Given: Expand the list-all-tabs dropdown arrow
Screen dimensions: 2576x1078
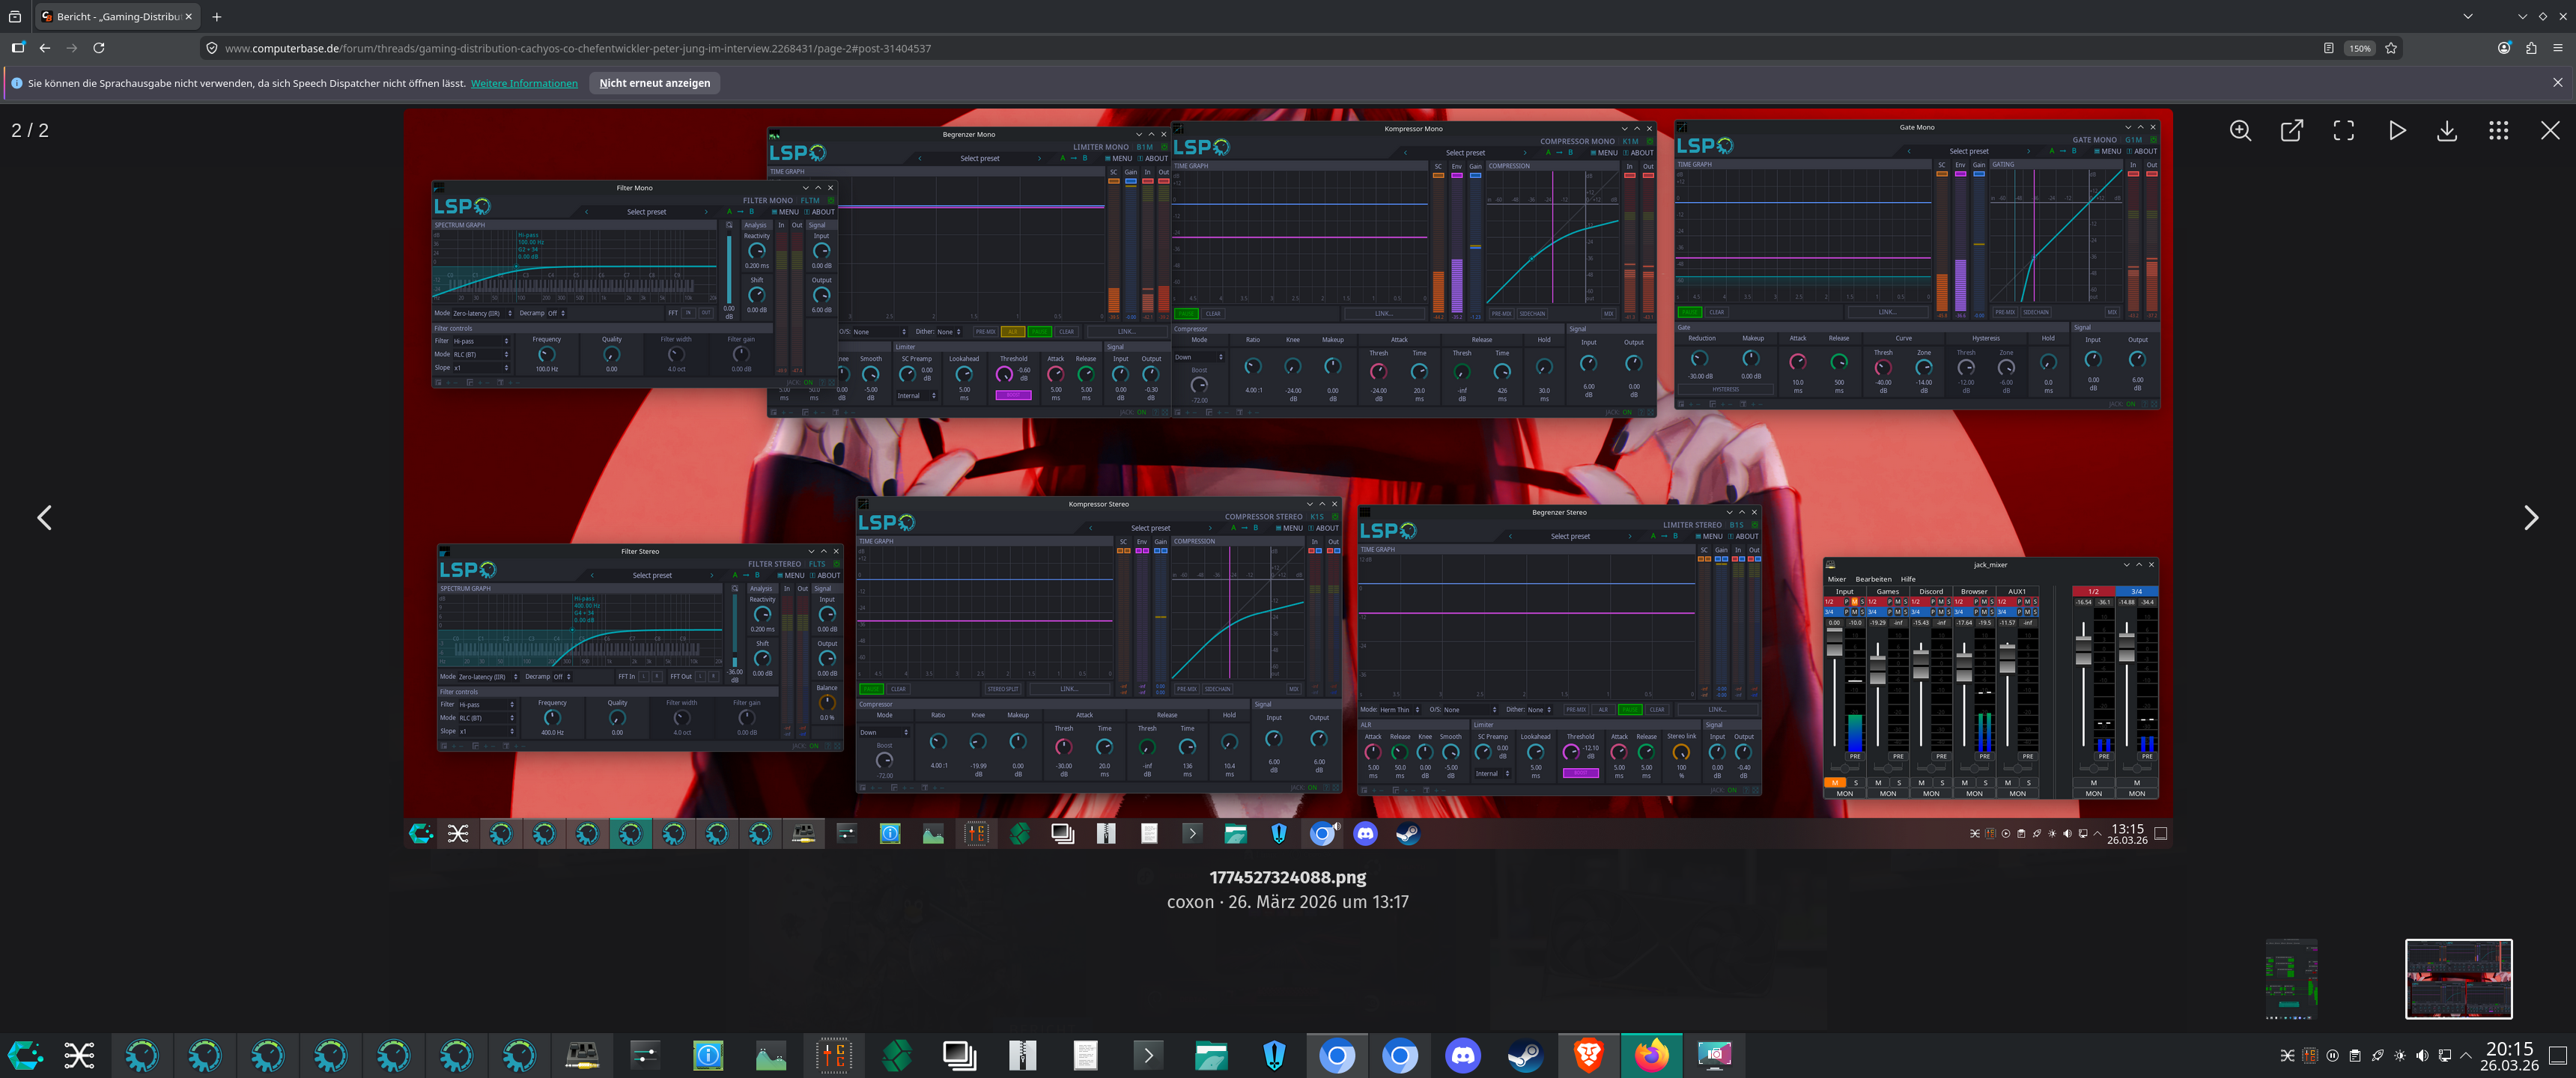Looking at the screenshot, I should tap(2468, 16).
